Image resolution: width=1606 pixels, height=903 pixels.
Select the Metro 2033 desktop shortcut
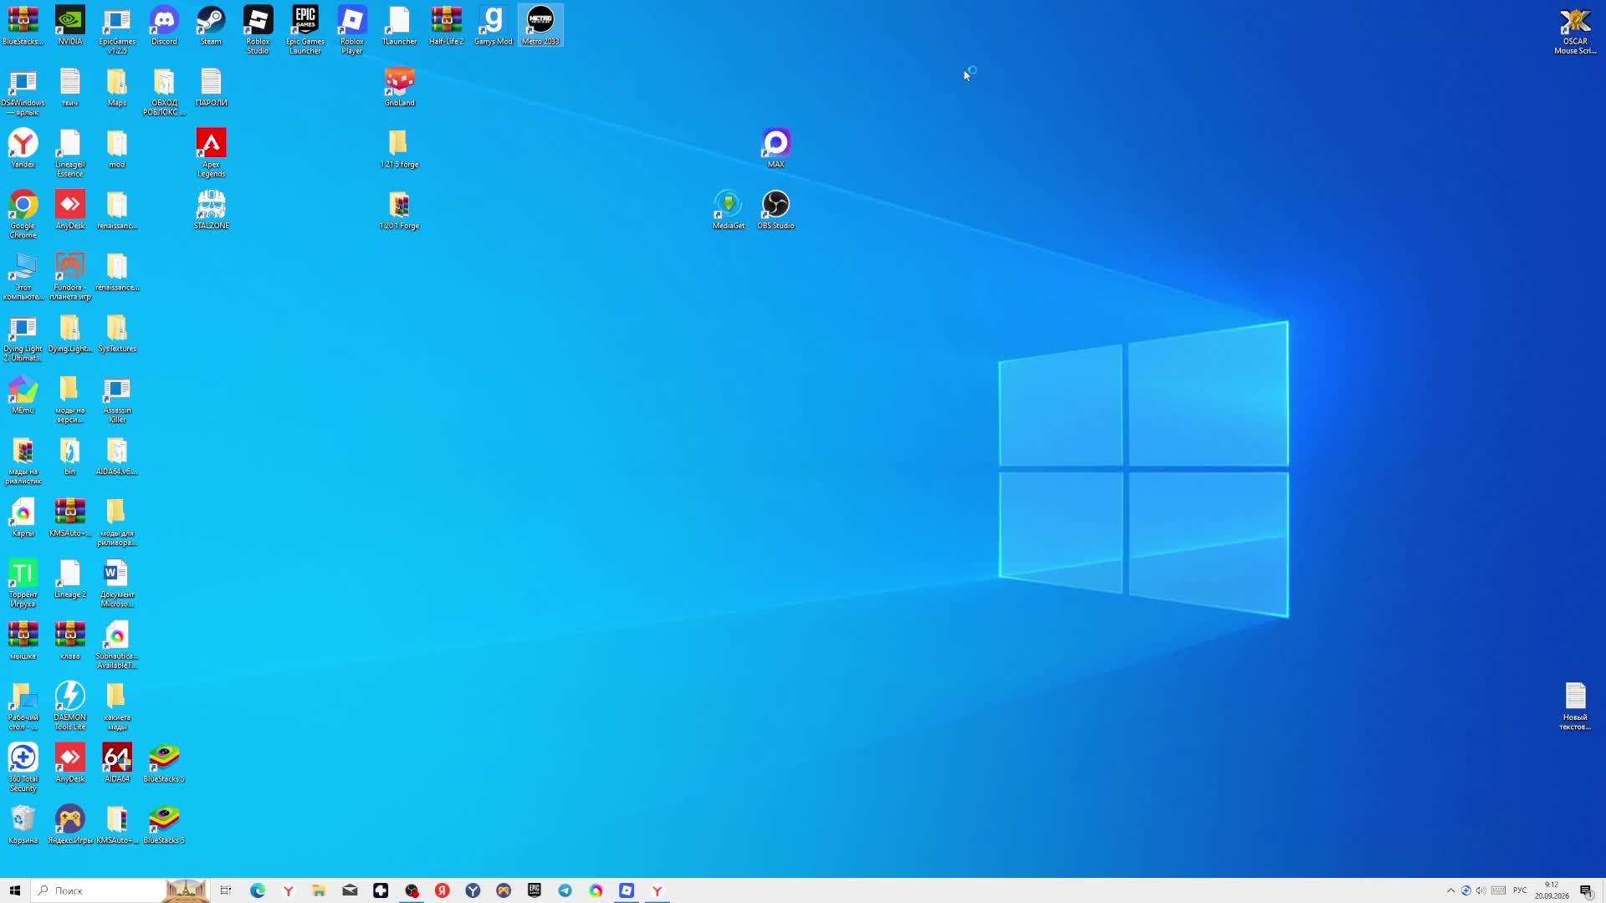click(540, 25)
